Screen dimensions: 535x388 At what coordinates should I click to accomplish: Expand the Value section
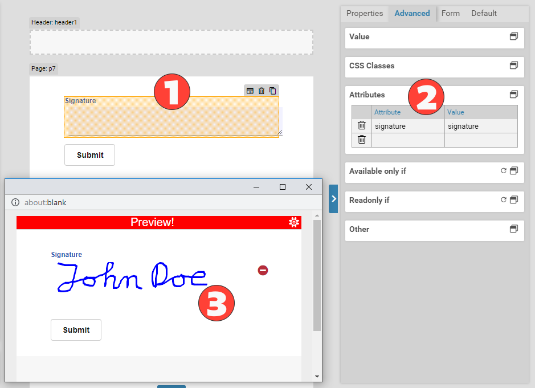click(x=513, y=36)
